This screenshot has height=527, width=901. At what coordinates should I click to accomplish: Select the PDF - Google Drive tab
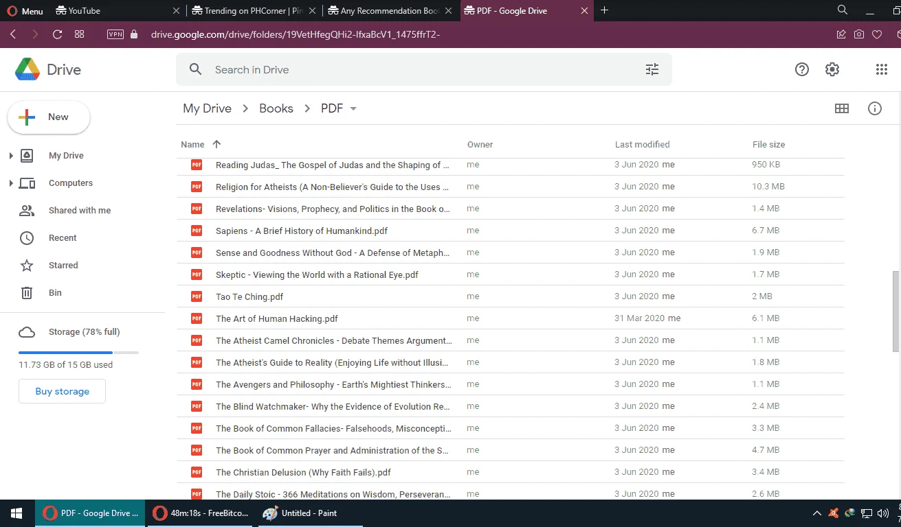click(527, 11)
